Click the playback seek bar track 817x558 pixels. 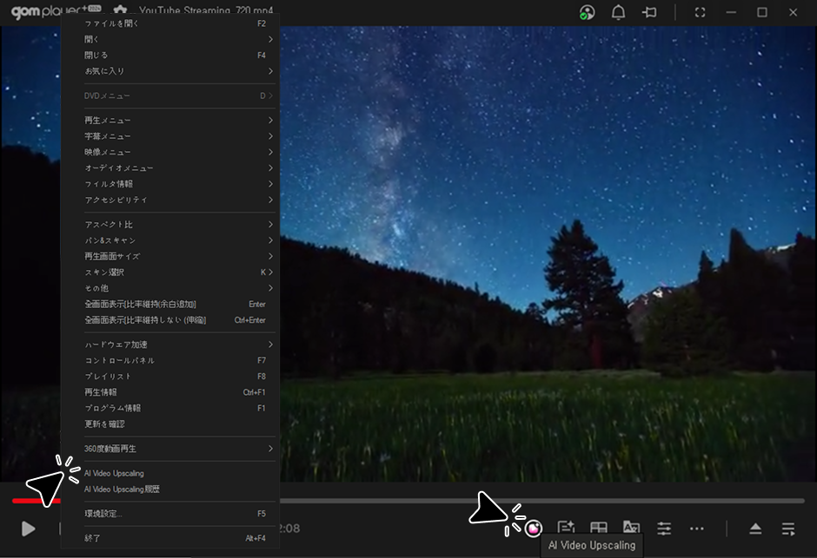[539, 501]
